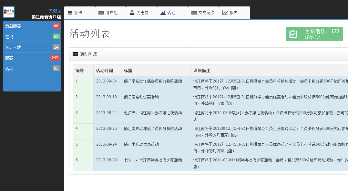Click the 俏江南 store logo image
Image resolution: width=348 pixels, height=191 pixels.
[x=9, y=12]
